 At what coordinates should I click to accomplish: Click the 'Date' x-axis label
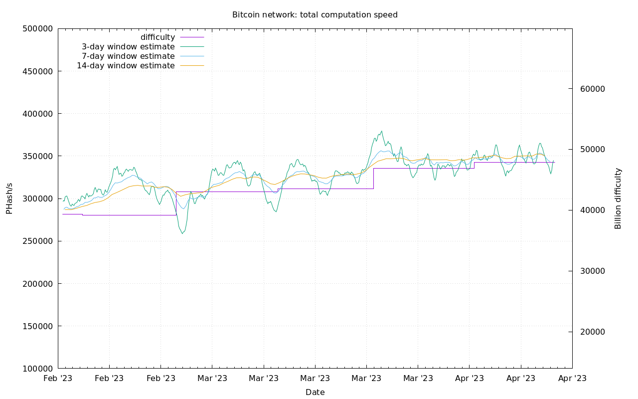(x=315, y=393)
